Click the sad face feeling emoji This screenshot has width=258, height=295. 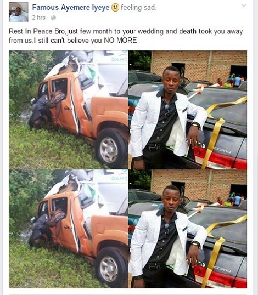[115, 8]
